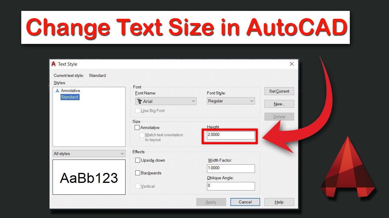This screenshot has width=389, height=218.
Task: Click the Text Style title bar text
Action: click(67, 64)
